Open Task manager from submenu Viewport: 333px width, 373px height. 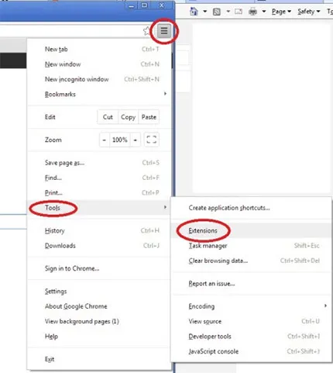pos(251,245)
